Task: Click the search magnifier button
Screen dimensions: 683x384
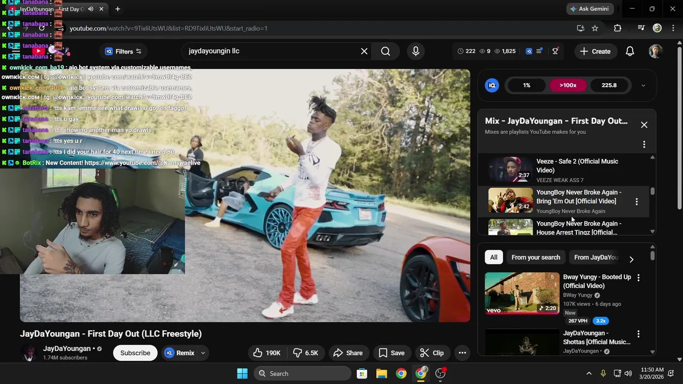Action: pos(385,51)
